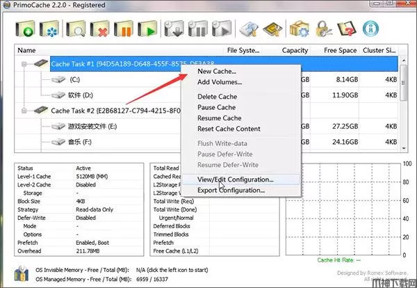Image resolution: width=417 pixels, height=288 pixels.
Task: Open the help book icon
Action: [x=347, y=29]
